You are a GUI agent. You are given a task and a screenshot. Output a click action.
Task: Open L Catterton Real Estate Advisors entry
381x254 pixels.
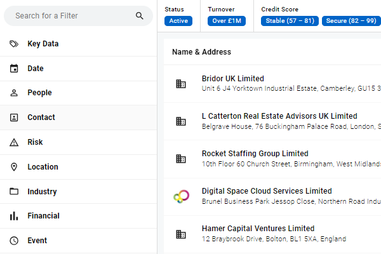point(279,116)
